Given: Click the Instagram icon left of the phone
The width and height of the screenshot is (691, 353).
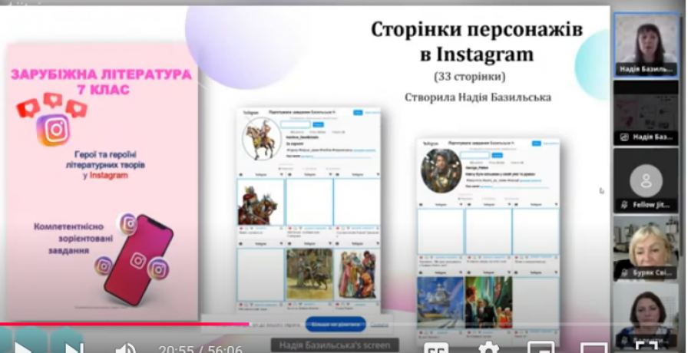Looking at the screenshot, I should click(103, 266).
